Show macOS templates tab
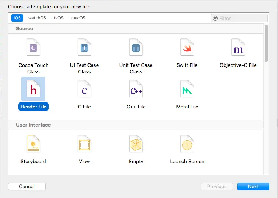 click(78, 18)
